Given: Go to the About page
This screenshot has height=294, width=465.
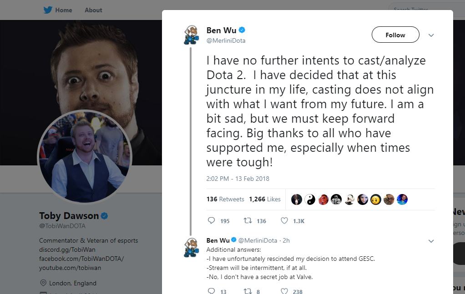Looking at the screenshot, I should (93, 10).
